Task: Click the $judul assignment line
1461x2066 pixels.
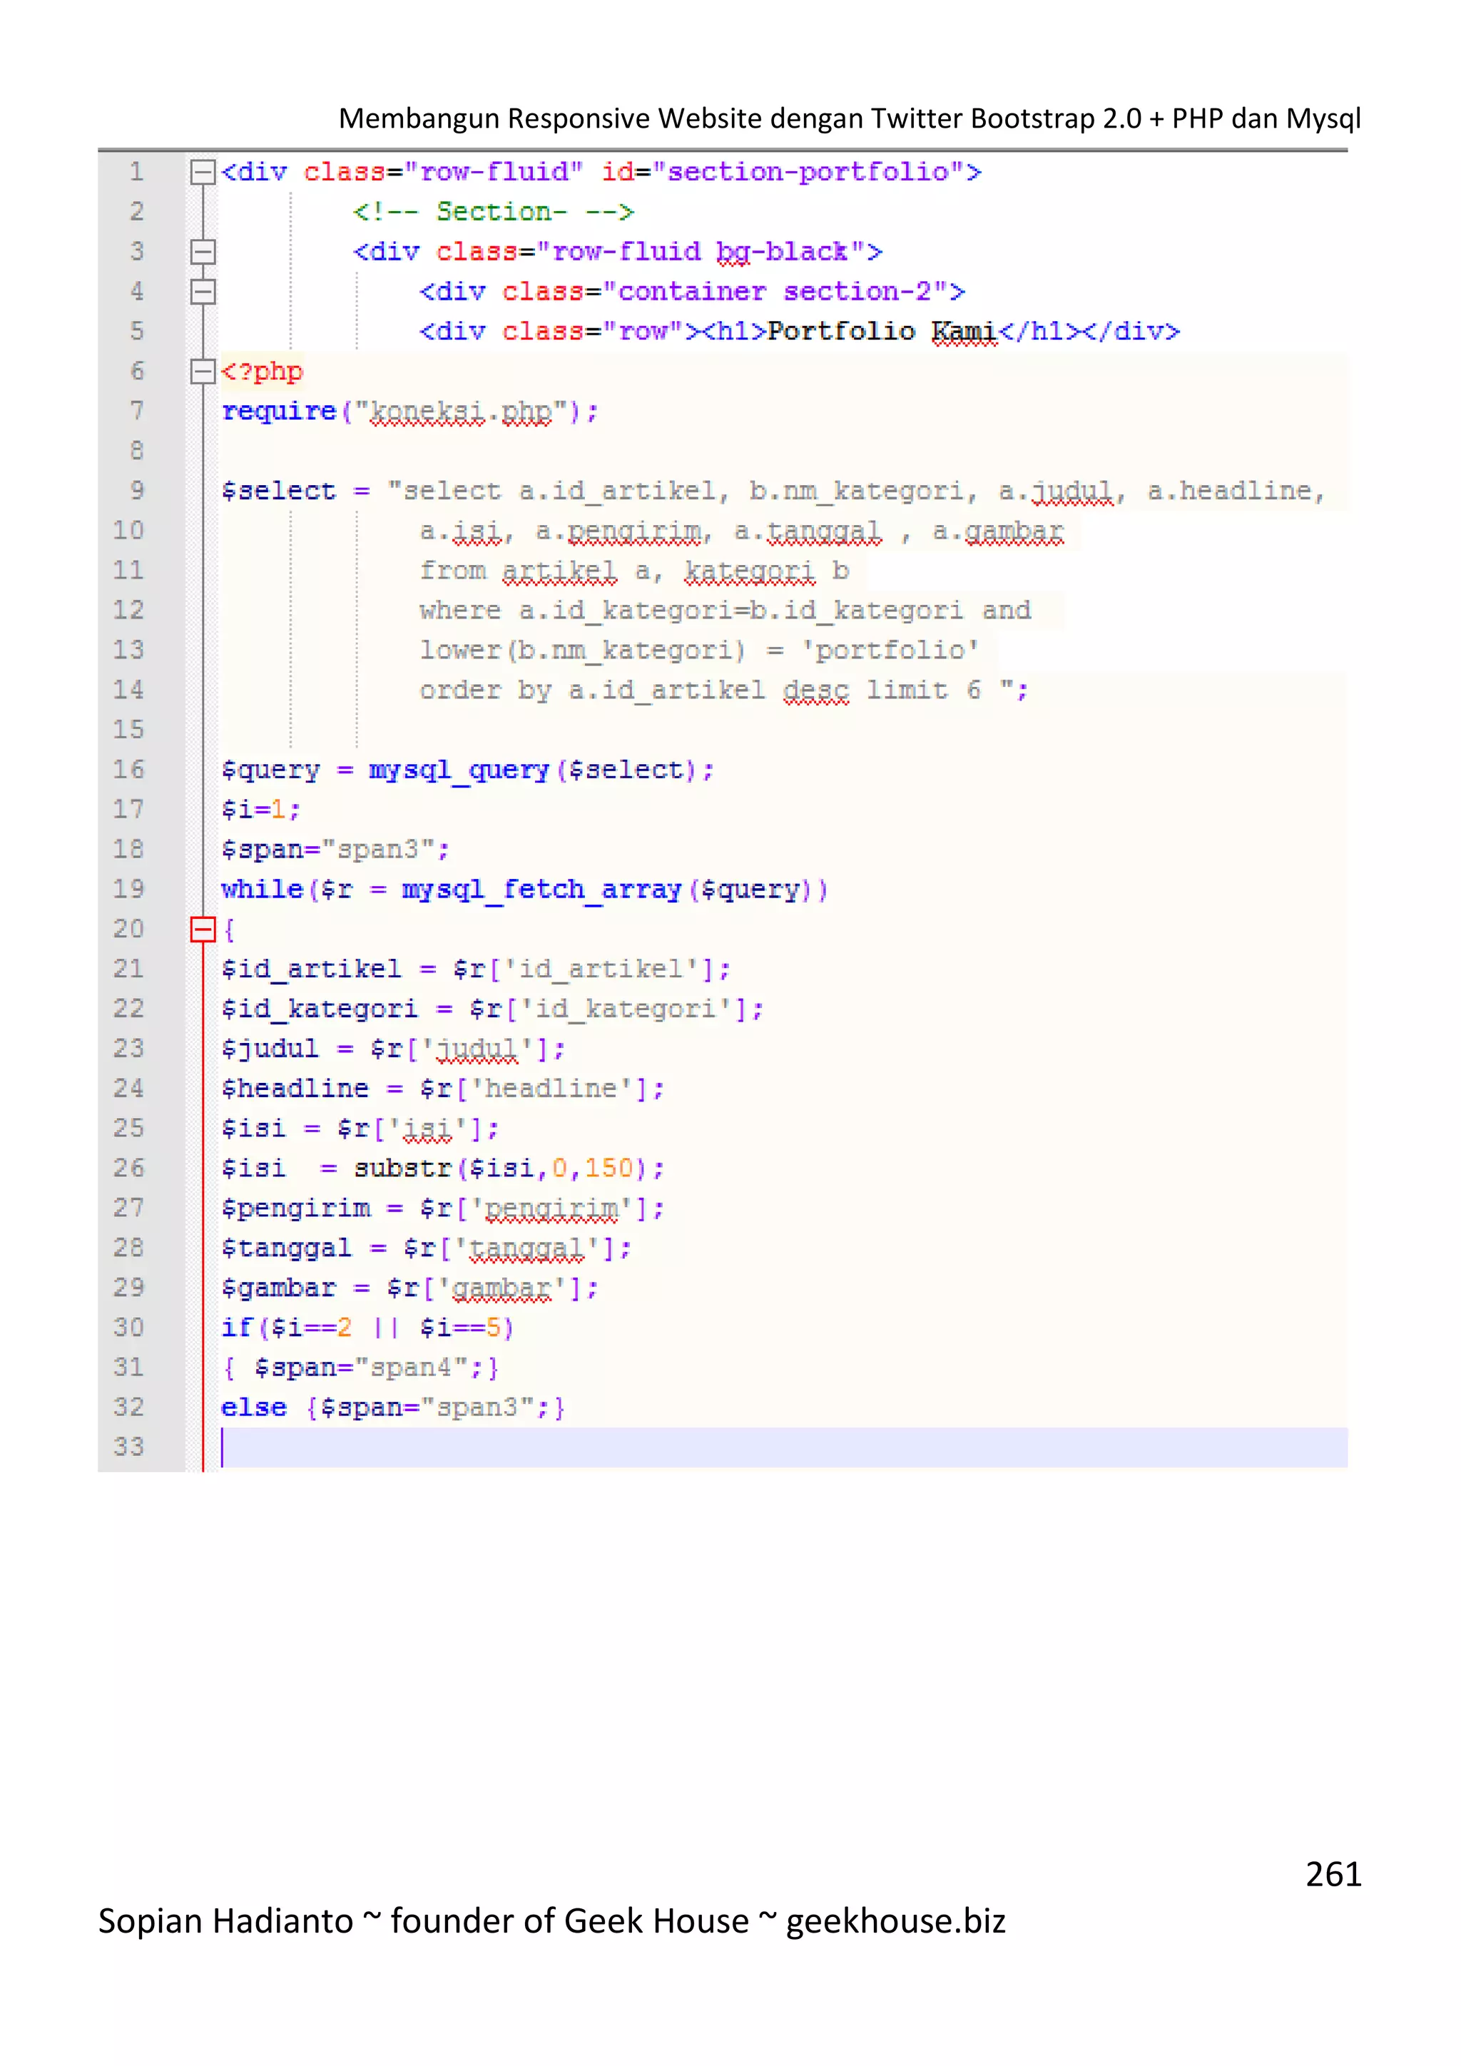Action: tap(393, 1049)
